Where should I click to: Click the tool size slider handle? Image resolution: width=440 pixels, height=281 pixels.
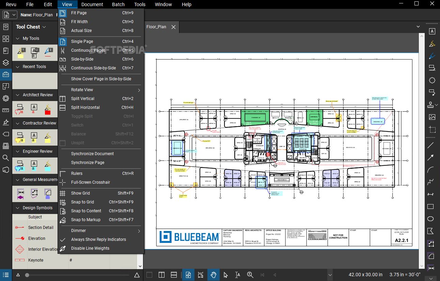tap(27, 275)
